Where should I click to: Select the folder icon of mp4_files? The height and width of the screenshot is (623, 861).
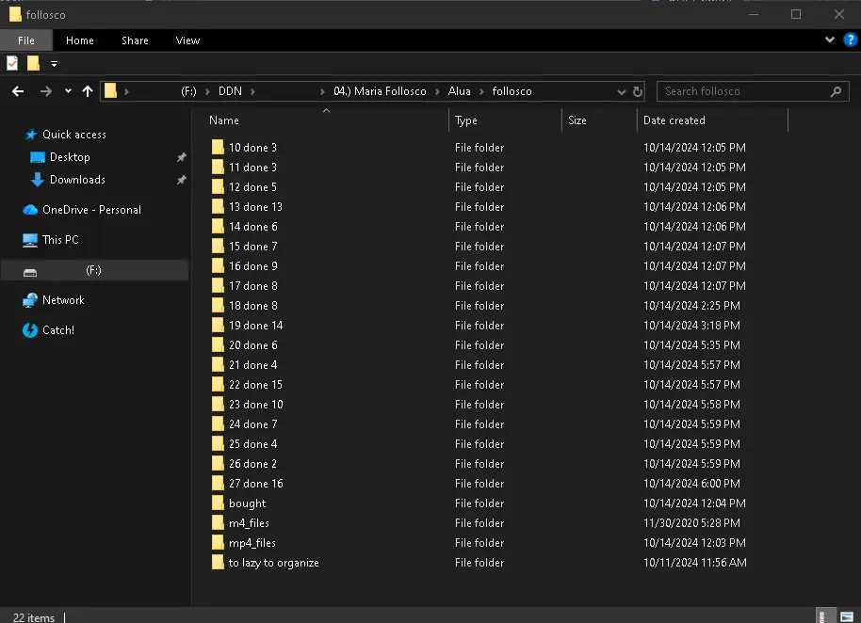218,542
